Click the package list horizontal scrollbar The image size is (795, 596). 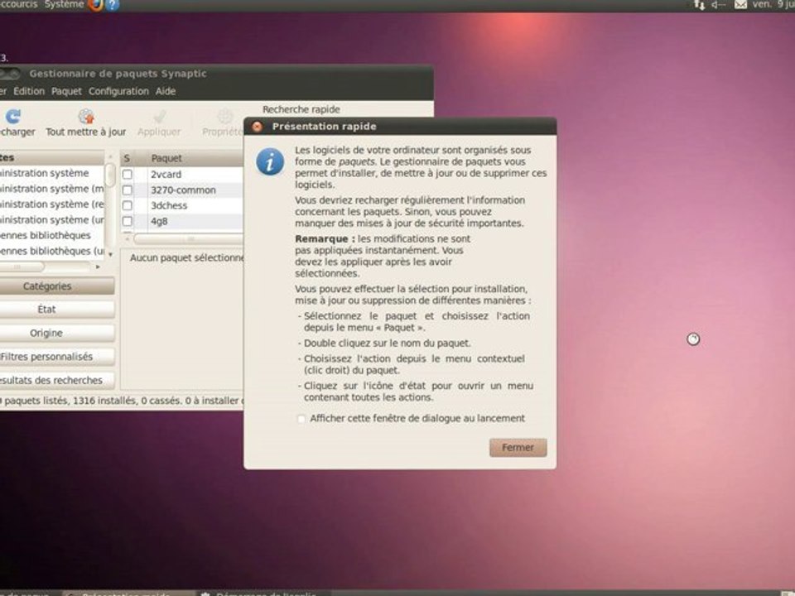coord(189,238)
